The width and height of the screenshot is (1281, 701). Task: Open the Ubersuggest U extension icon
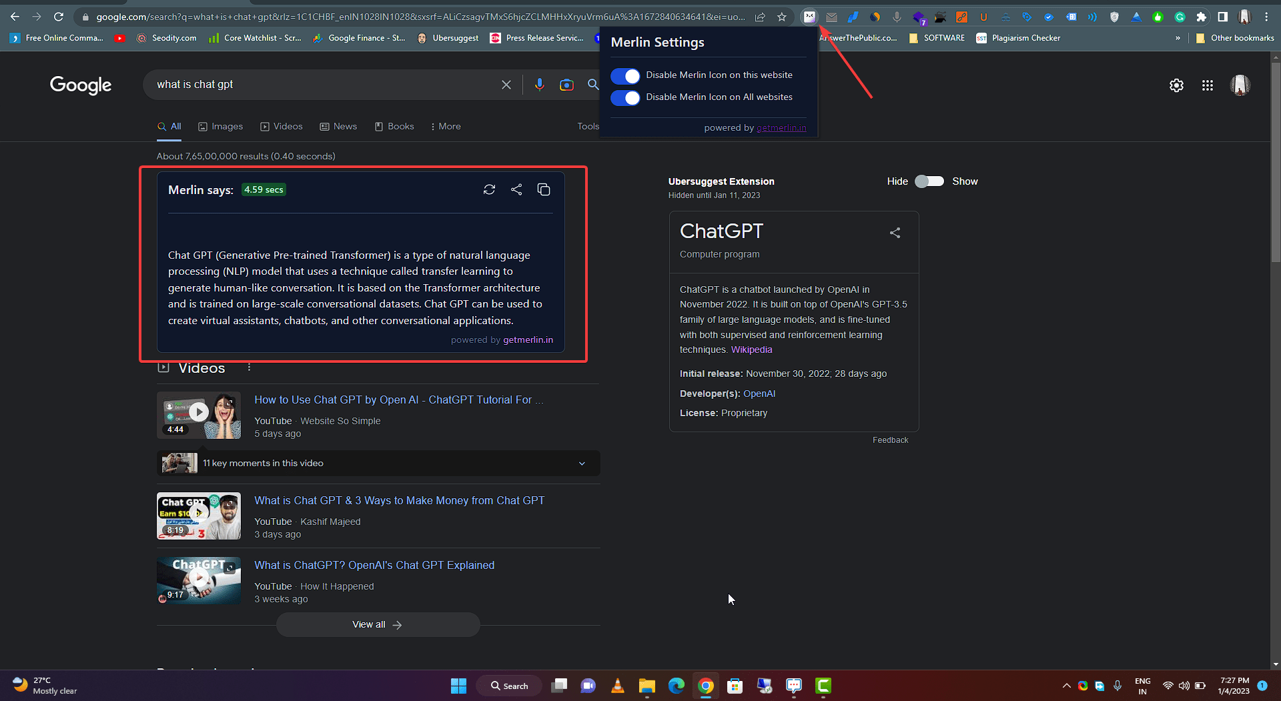pyautogui.click(x=983, y=17)
